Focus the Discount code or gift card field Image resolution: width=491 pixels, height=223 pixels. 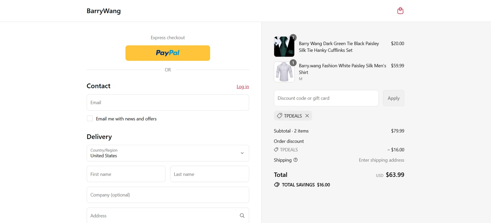click(326, 98)
